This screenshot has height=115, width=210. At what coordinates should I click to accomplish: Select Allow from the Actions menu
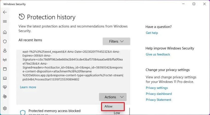pyautogui.click(x=113, y=106)
